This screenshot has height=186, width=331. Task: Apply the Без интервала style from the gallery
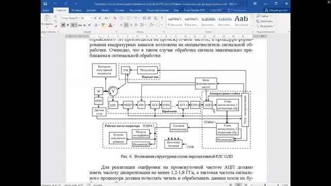point(191,21)
